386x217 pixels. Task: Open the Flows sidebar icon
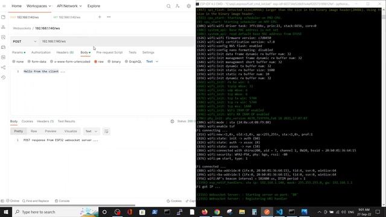coord(3,68)
